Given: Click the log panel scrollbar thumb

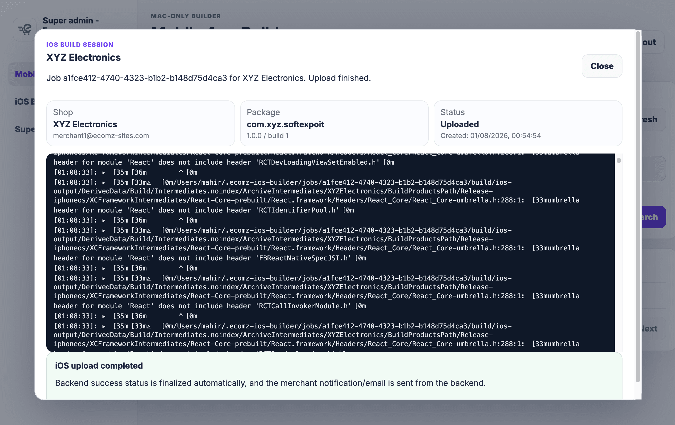Looking at the screenshot, I should coord(619,160).
